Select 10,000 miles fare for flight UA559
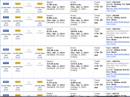This screenshot has height=97, width=130. (6, 50)
